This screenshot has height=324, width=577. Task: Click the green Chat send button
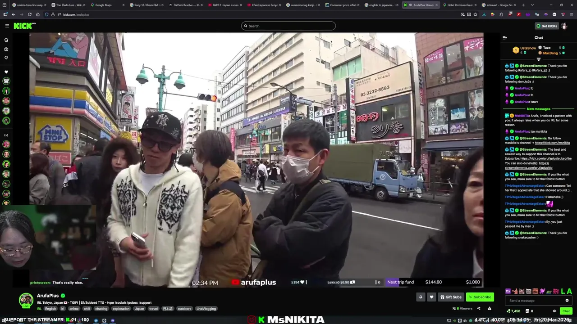(x=566, y=311)
